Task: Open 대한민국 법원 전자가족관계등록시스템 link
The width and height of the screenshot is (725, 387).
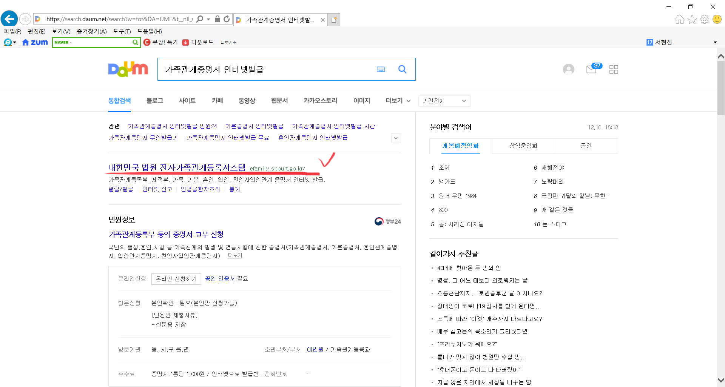Action: click(x=177, y=167)
